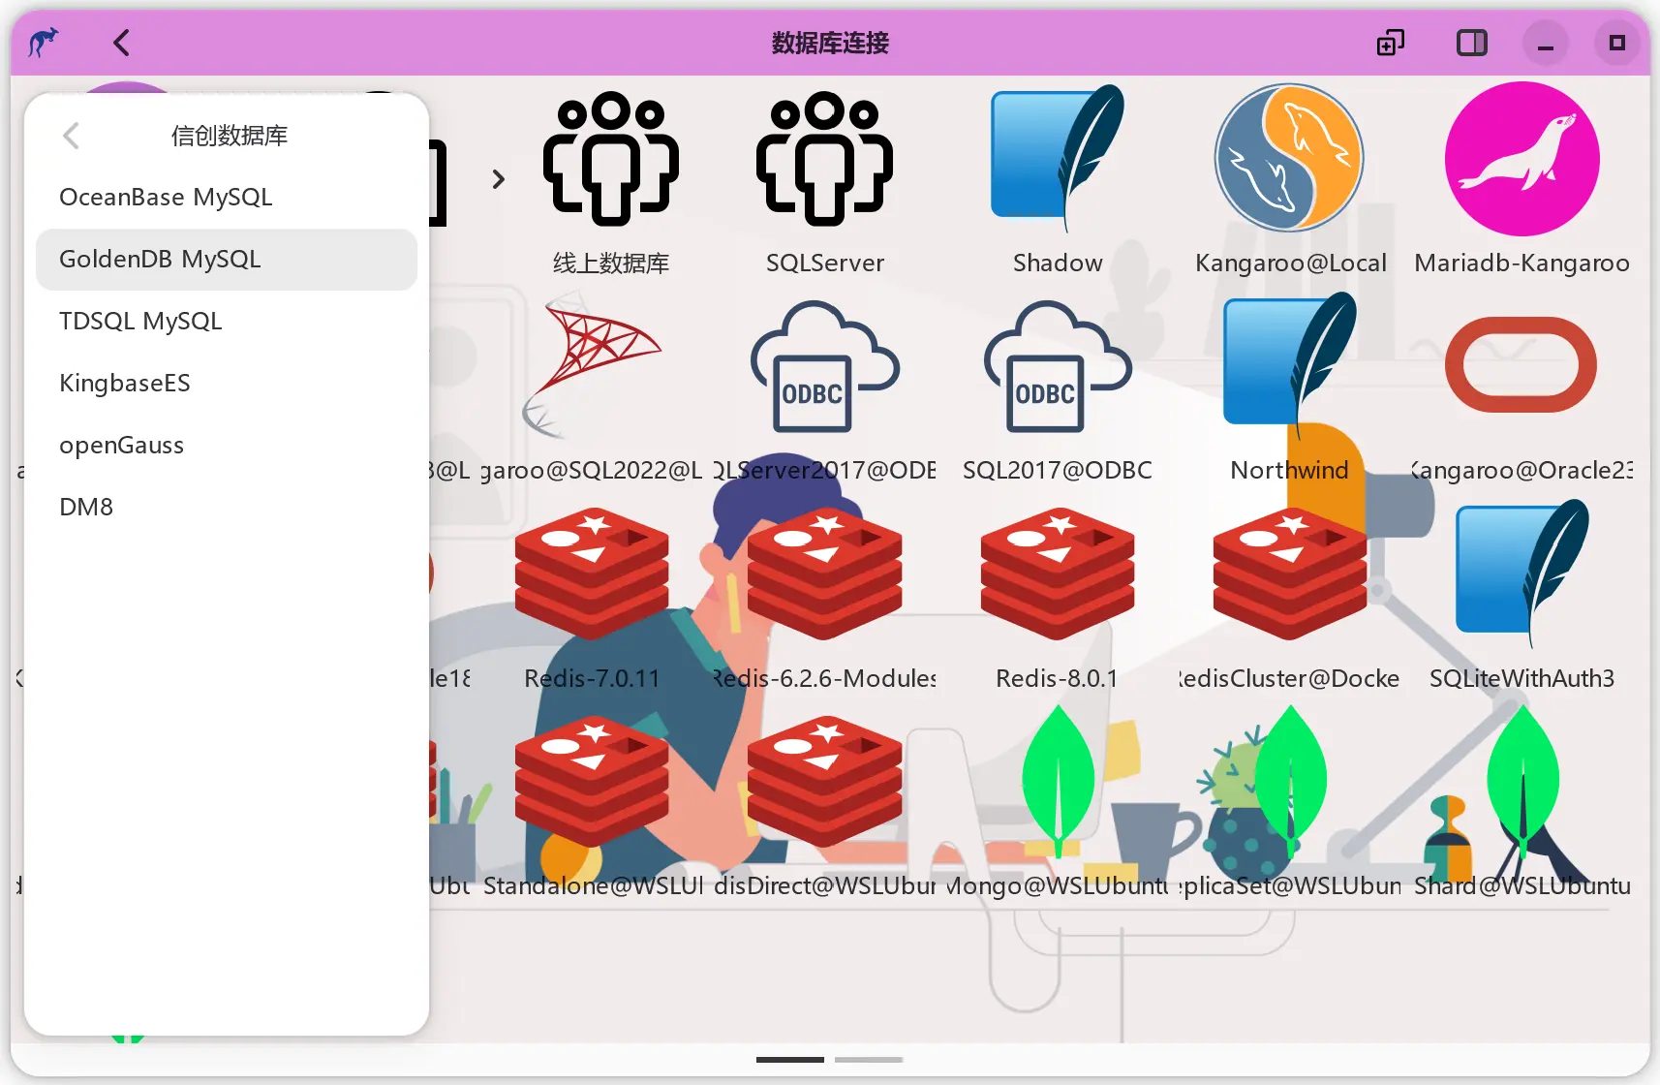
Task: Open the SQL2017@ODBC connection icon
Action: point(1058,367)
